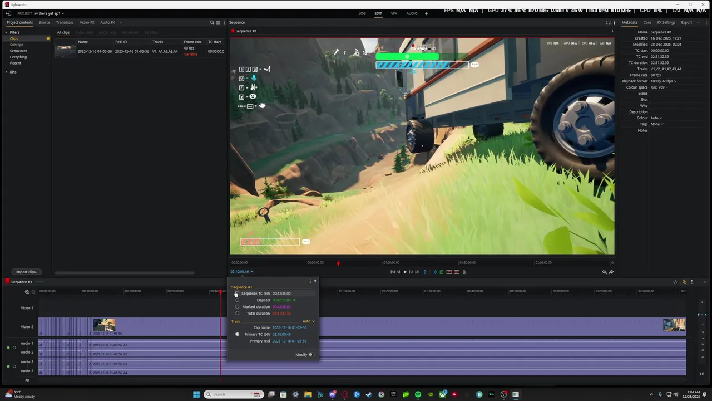Open timeline panel options menu
The width and height of the screenshot is (712, 401).
click(691, 282)
